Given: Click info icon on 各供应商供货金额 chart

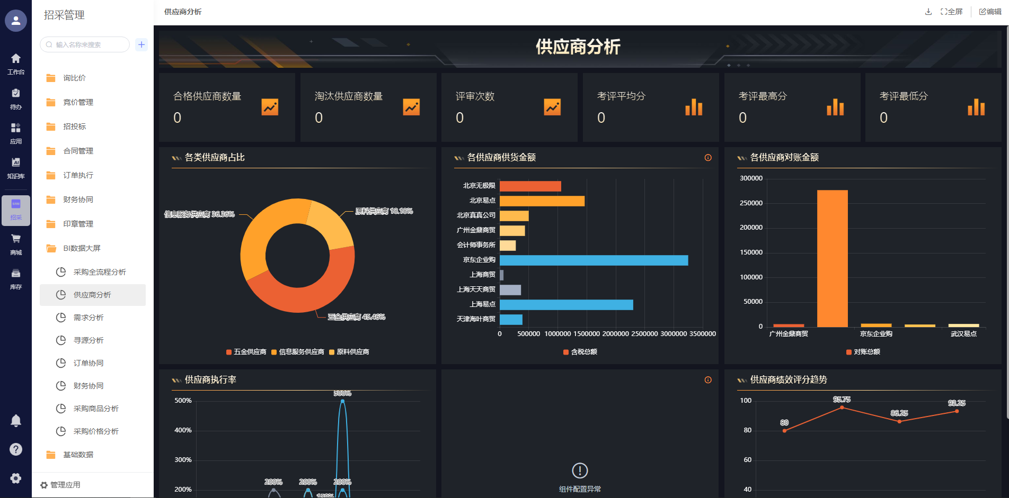Looking at the screenshot, I should [707, 158].
